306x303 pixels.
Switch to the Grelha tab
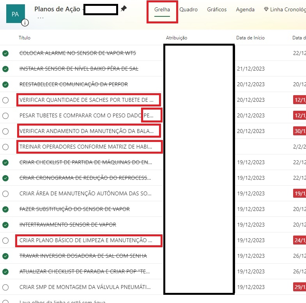[x=162, y=9]
